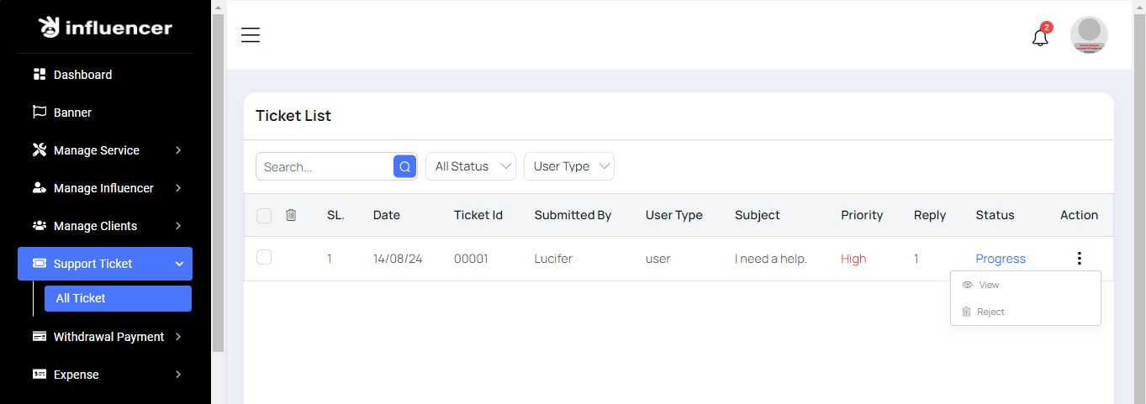Open the User Type filter dropdown
Image resolution: width=1146 pixels, height=404 pixels.
coord(568,166)
